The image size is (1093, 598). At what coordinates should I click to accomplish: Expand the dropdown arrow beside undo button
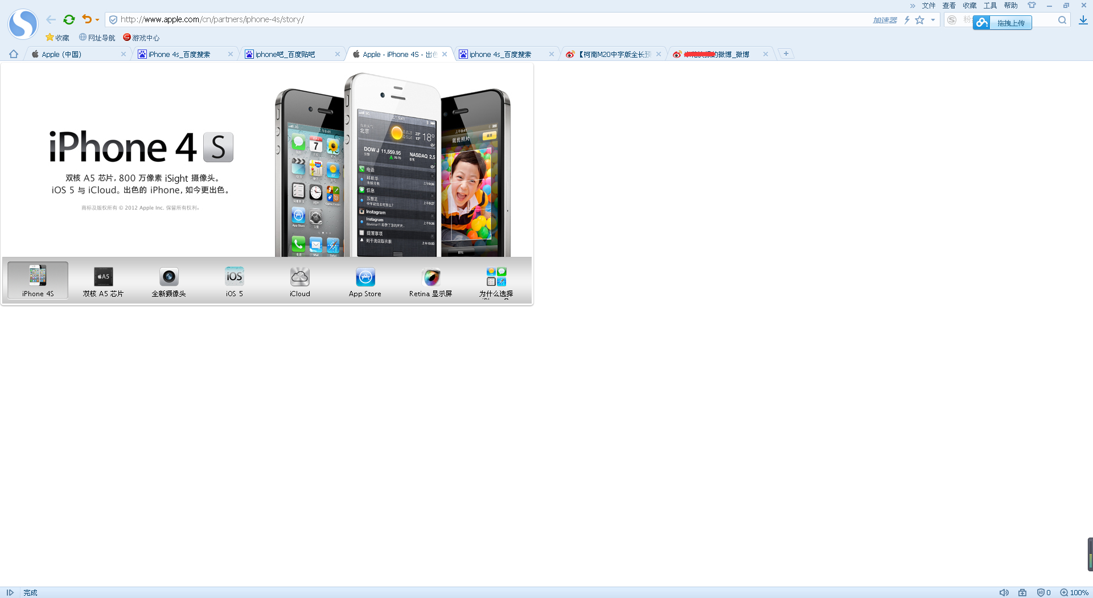click(97, 20)
